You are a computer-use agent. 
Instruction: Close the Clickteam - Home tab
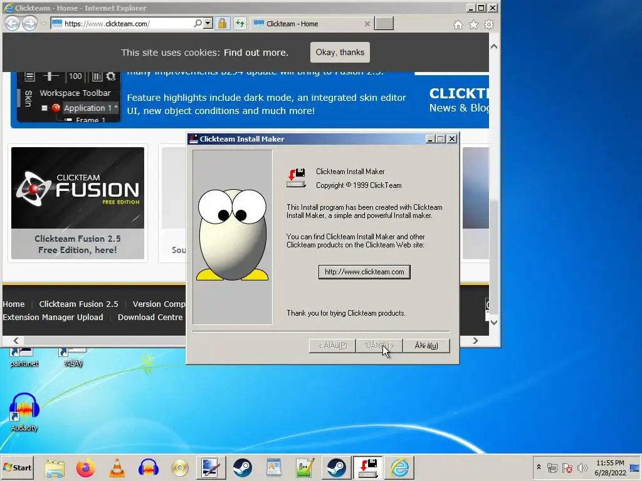point(367,24)
